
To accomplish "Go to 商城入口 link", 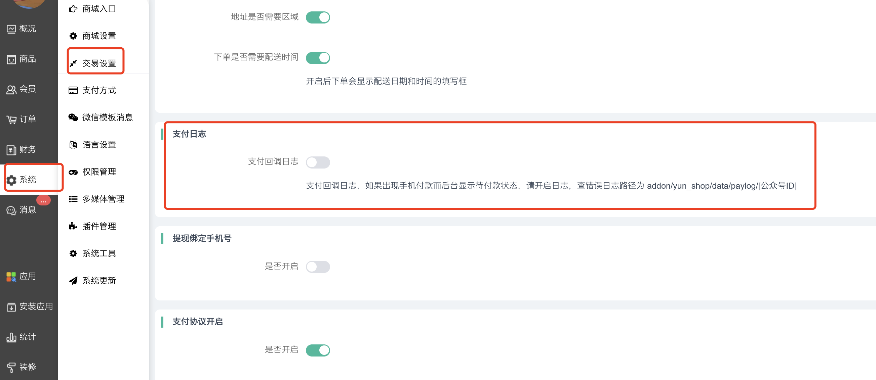I will [x=98, y=9].
